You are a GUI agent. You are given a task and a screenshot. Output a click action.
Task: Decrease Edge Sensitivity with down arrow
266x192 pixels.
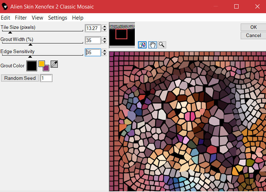pos(105,54)
